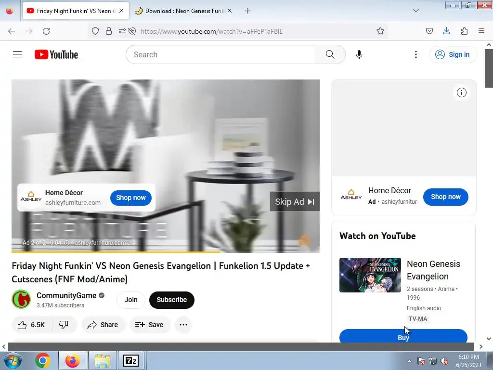The height and width of the screenshot is (370, 493).
Task: Click the Buy button for Evangelion
Action: pos(403,336)
